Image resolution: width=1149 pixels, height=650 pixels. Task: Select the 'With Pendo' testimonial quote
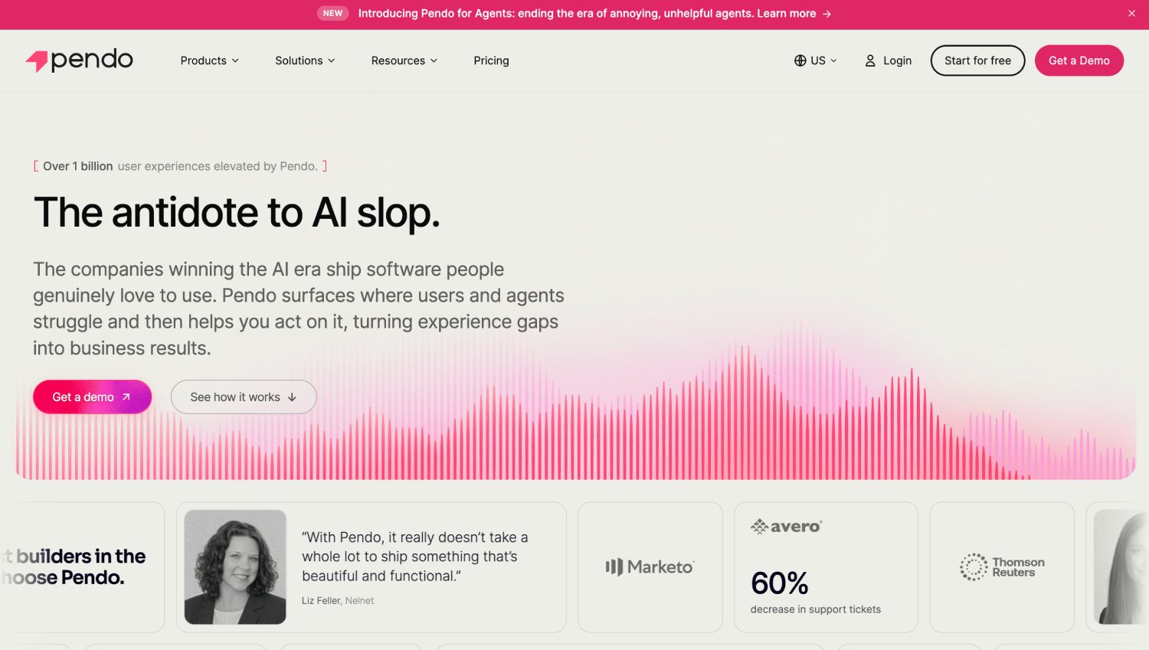pyautogui.click(x=415, y=557)
